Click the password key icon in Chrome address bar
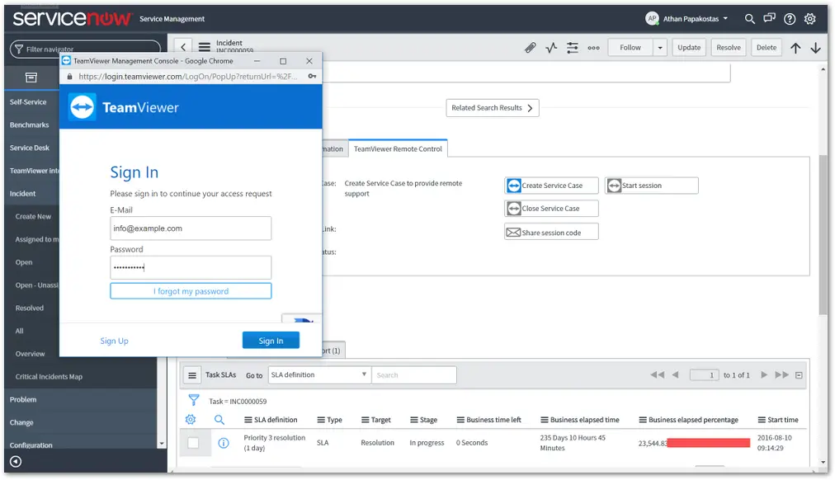The width and height of the screenshot is (835, 480). pos(312,76)
